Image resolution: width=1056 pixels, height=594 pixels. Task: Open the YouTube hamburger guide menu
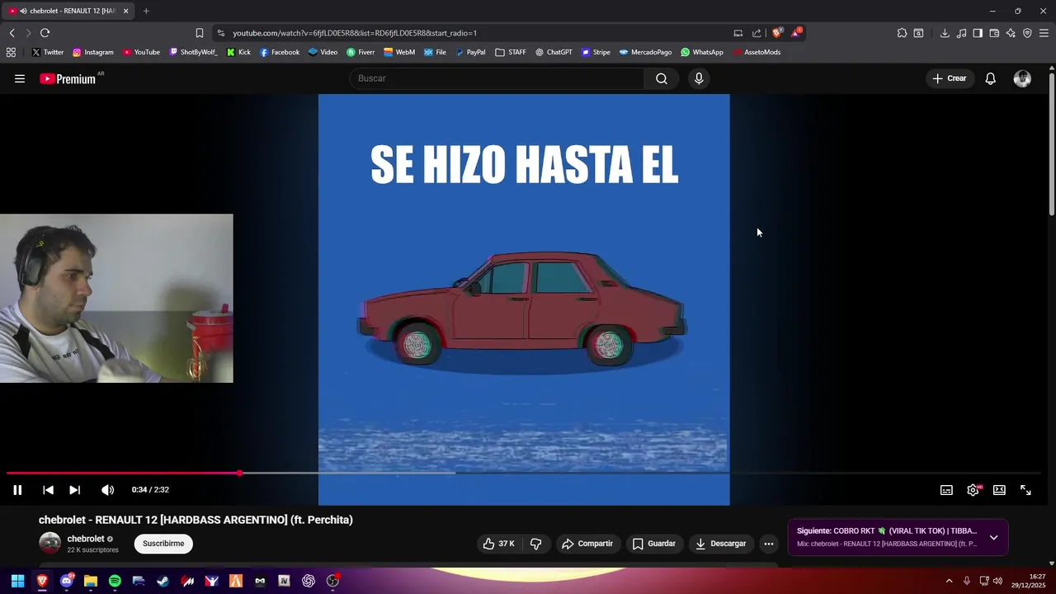pyautogui.click(x=20, y=78)
